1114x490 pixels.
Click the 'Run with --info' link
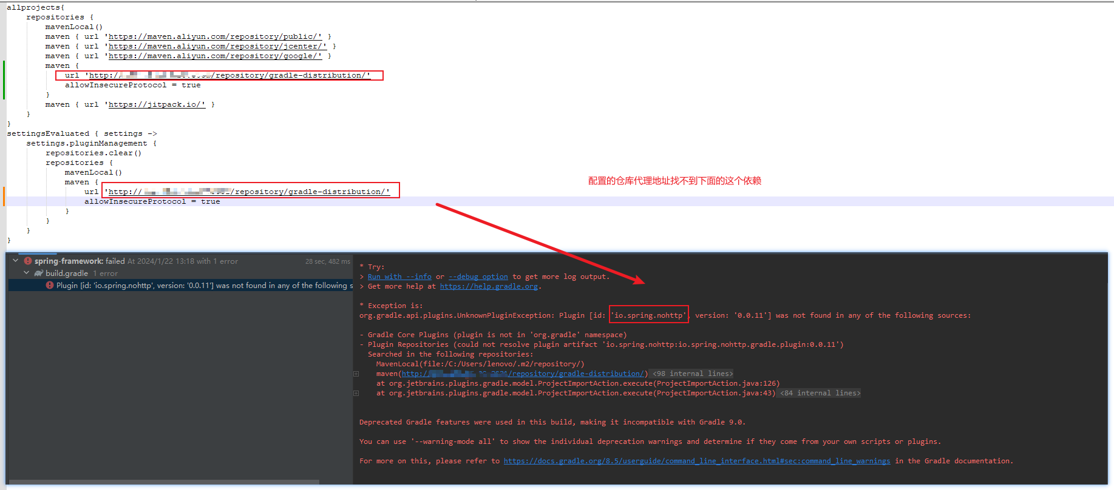pyautogui.click(x=399, y=277)
